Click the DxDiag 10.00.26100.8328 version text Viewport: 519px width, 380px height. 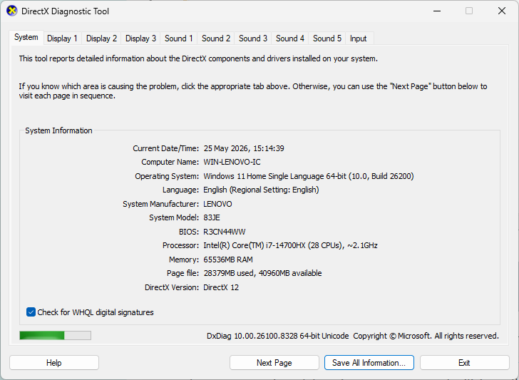pos(278,336)
